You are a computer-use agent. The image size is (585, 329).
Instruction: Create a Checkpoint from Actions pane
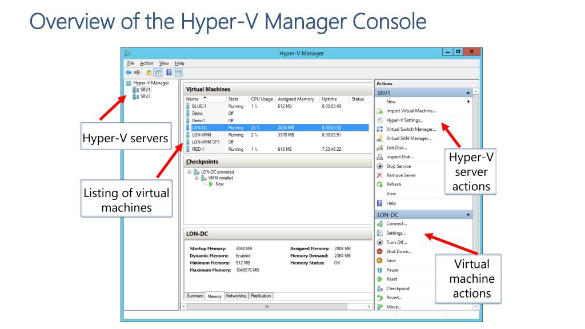pyautogui.click(x=398, y=288)
